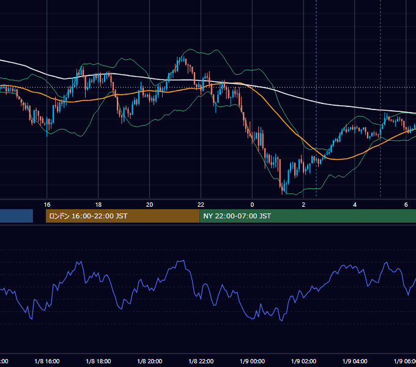Image resolution: width=416 pixels, height=367 pixels.
Task: Click the 1/8 20:00 time label
Action: pos(150,361)
